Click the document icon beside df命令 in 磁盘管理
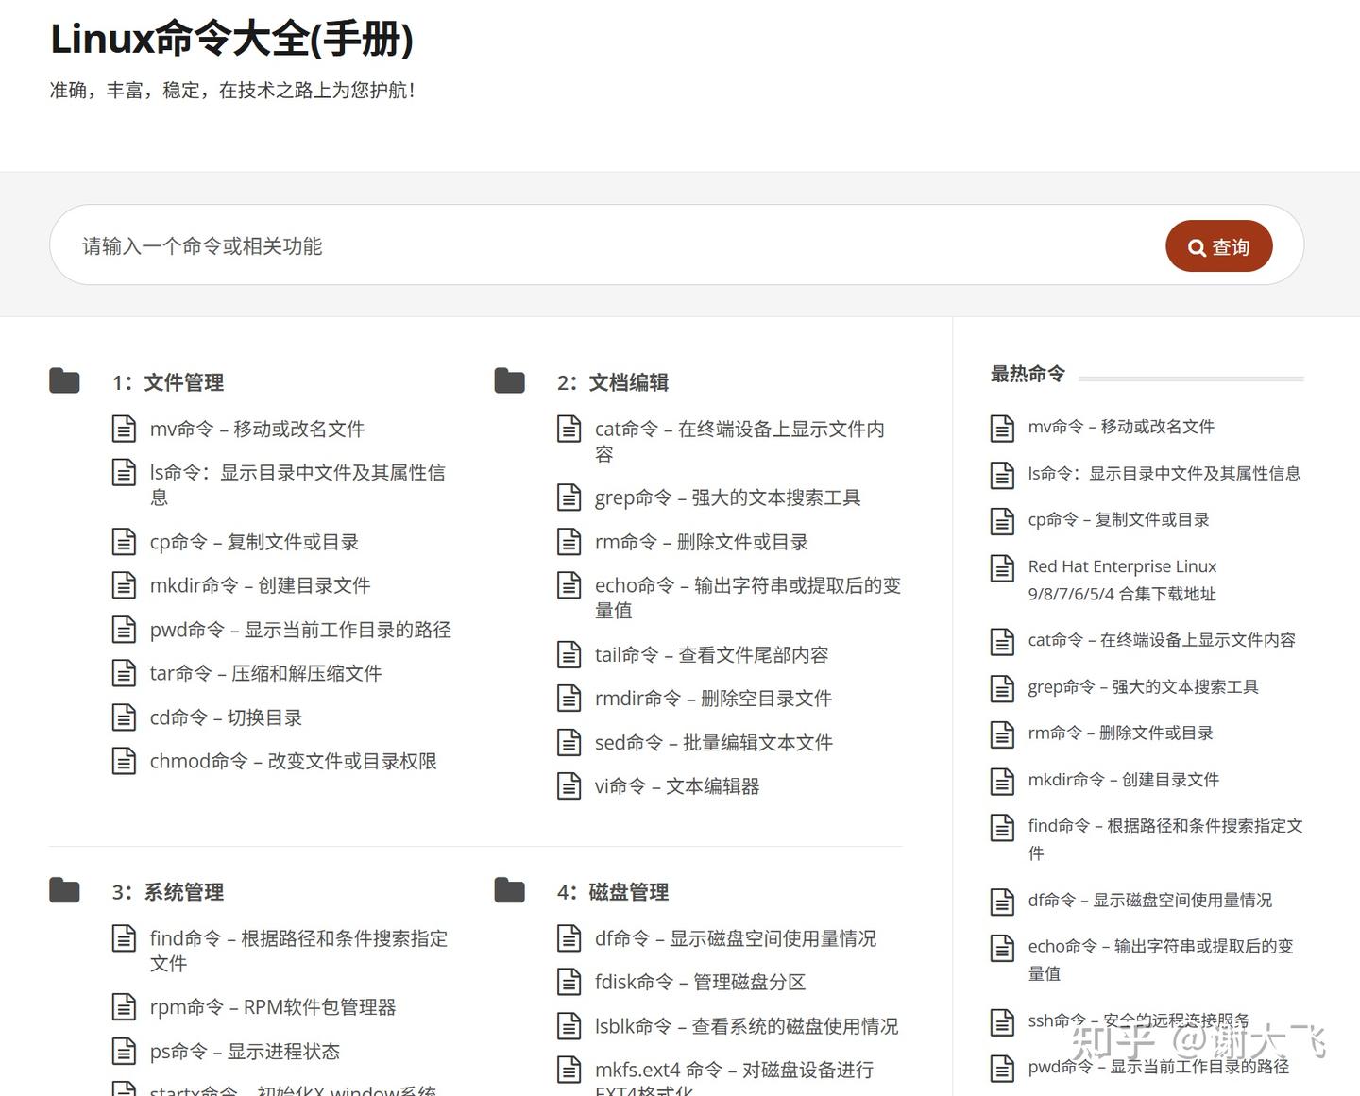This screenshot has height=1096, width=1360. click(x=569, y=938)
